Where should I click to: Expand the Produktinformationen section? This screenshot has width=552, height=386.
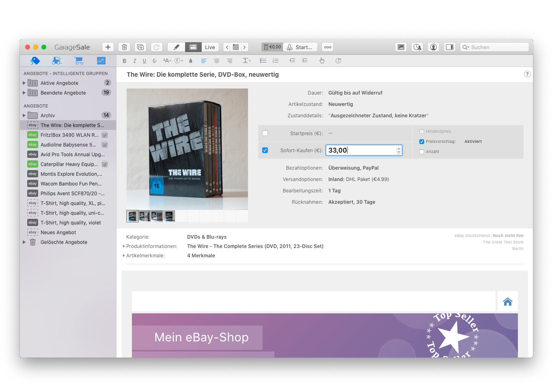click(x=124, y=246)
